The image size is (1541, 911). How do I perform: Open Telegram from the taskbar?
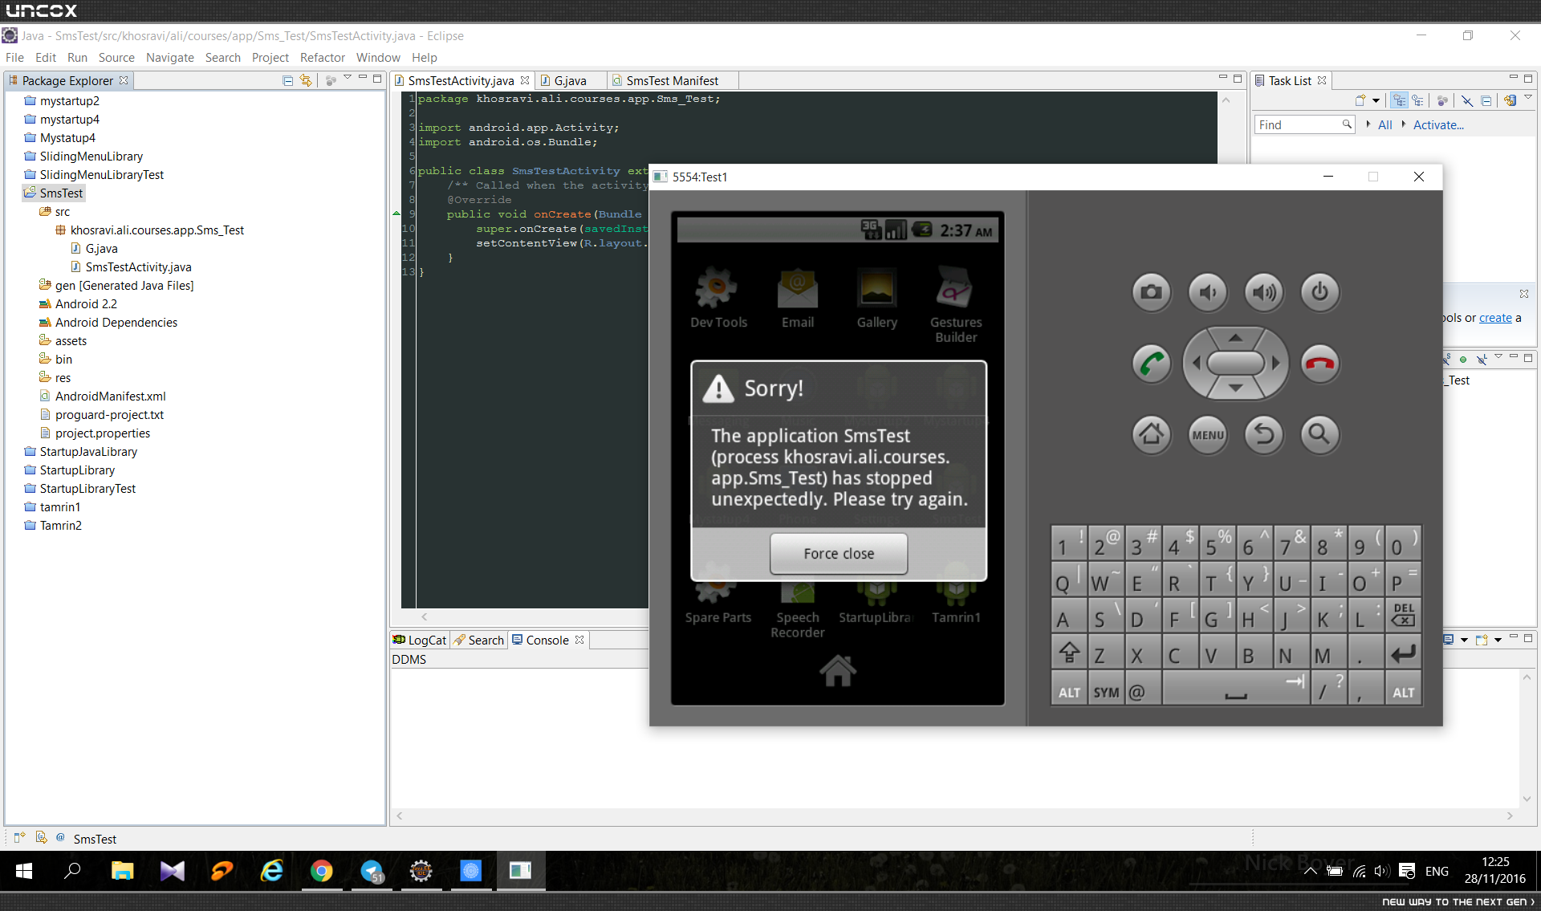(x=372, y=871)
